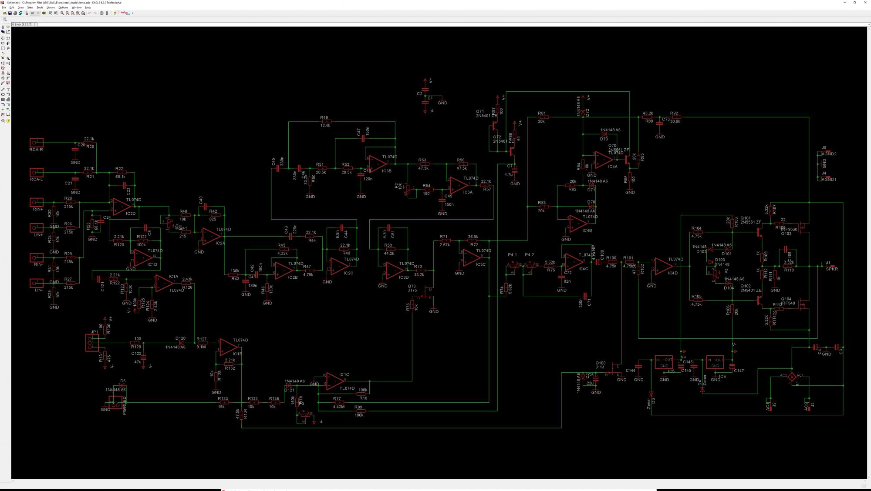Screen dimensions: 871x491
Task: Click the Show (eye) tool icon
Action: [8, 27]
